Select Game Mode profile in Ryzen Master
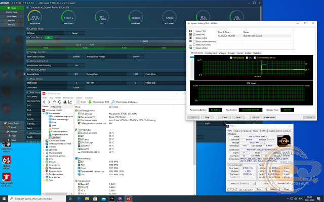The width and height of the screenshot is (324, 202). tap(12, 16)
